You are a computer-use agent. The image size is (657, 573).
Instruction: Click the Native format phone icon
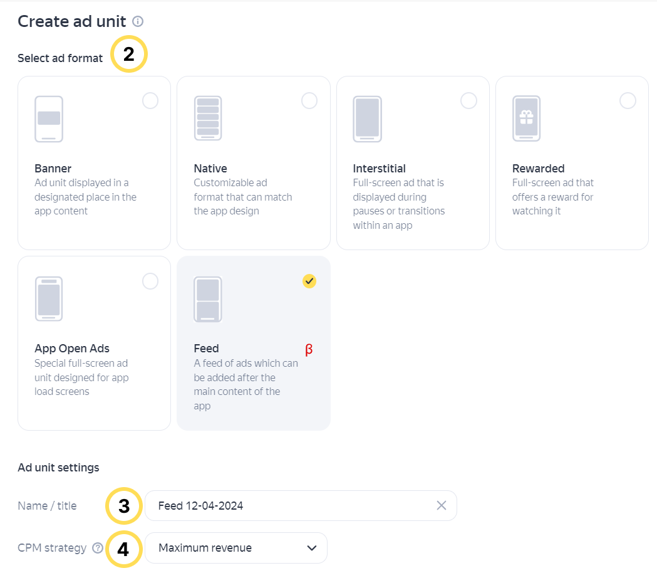coord(208,118)
